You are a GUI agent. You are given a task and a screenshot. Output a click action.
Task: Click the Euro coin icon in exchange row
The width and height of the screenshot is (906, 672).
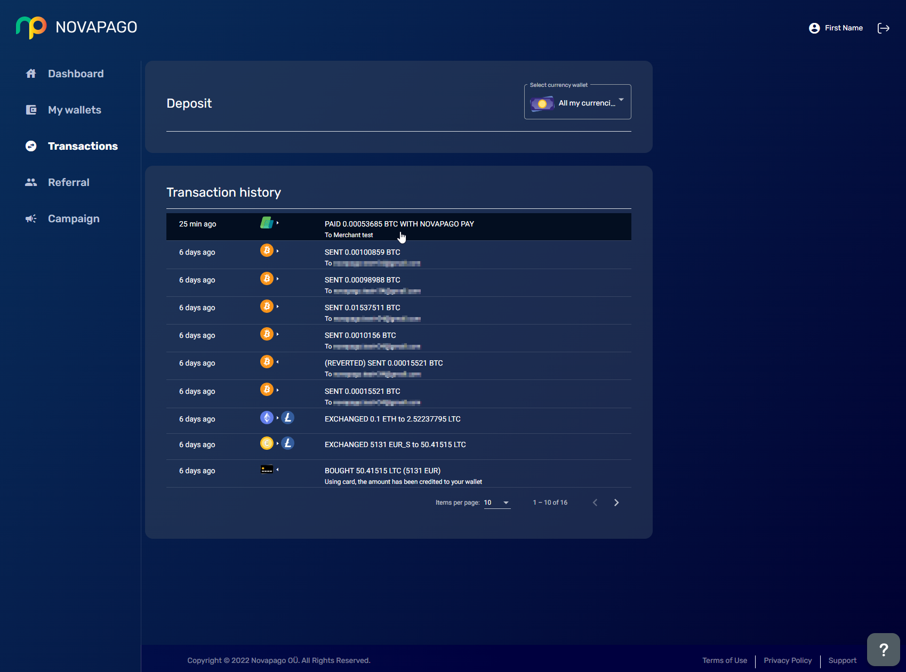tap(267, 443)
